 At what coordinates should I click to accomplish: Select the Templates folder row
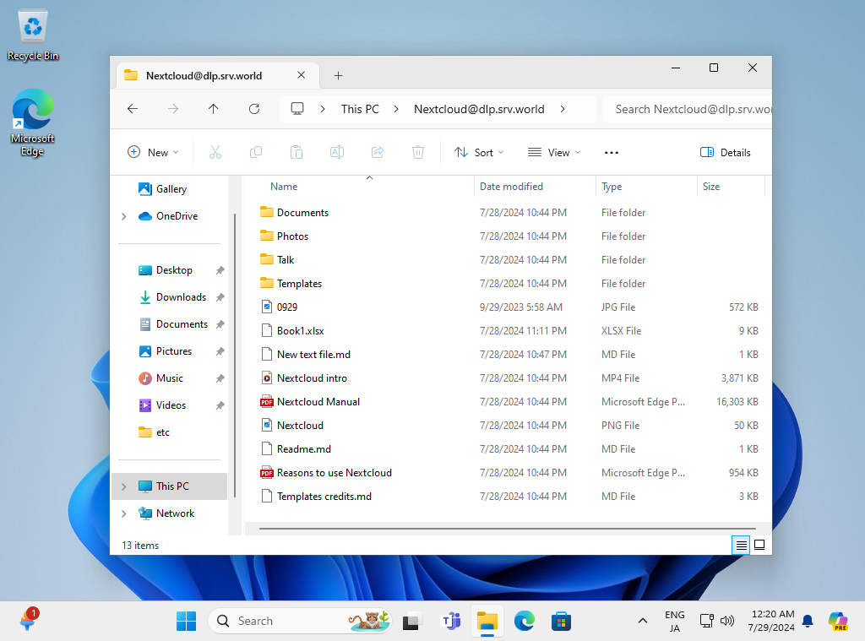[507, 283]
